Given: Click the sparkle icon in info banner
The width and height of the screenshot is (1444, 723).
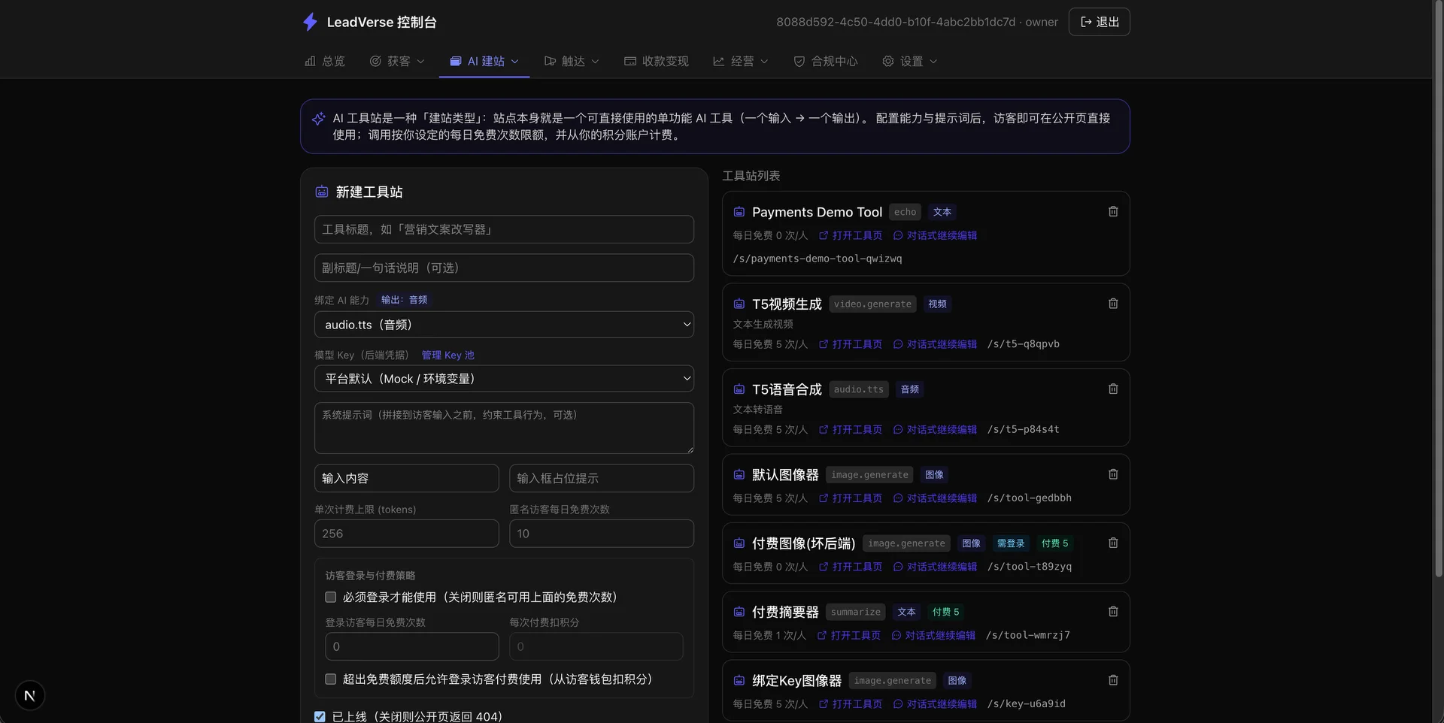Looking at the screenshot, I should click(318, 119).
